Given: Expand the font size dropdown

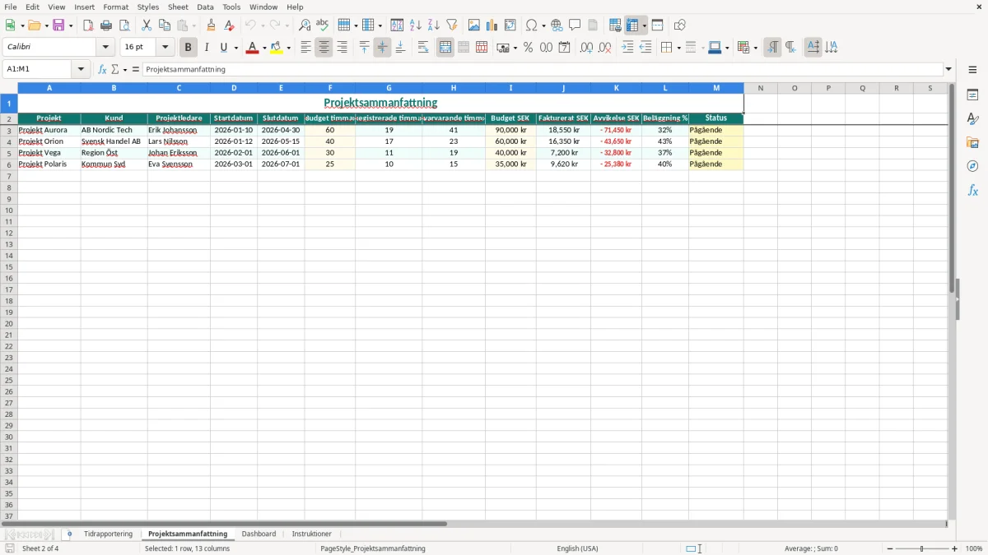Looking at the screenshot, I should [x=165, y=48].
